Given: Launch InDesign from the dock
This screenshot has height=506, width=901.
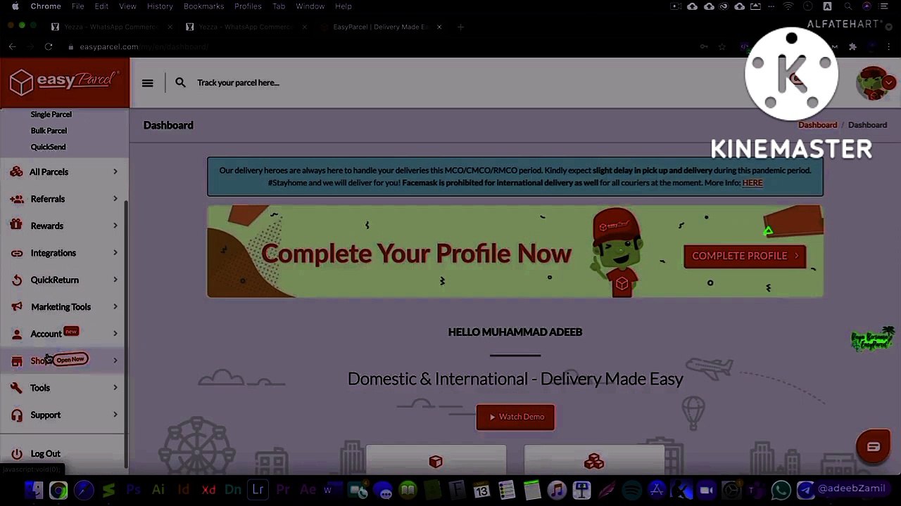Looking at the screenshot, I should tap(183, 490).
